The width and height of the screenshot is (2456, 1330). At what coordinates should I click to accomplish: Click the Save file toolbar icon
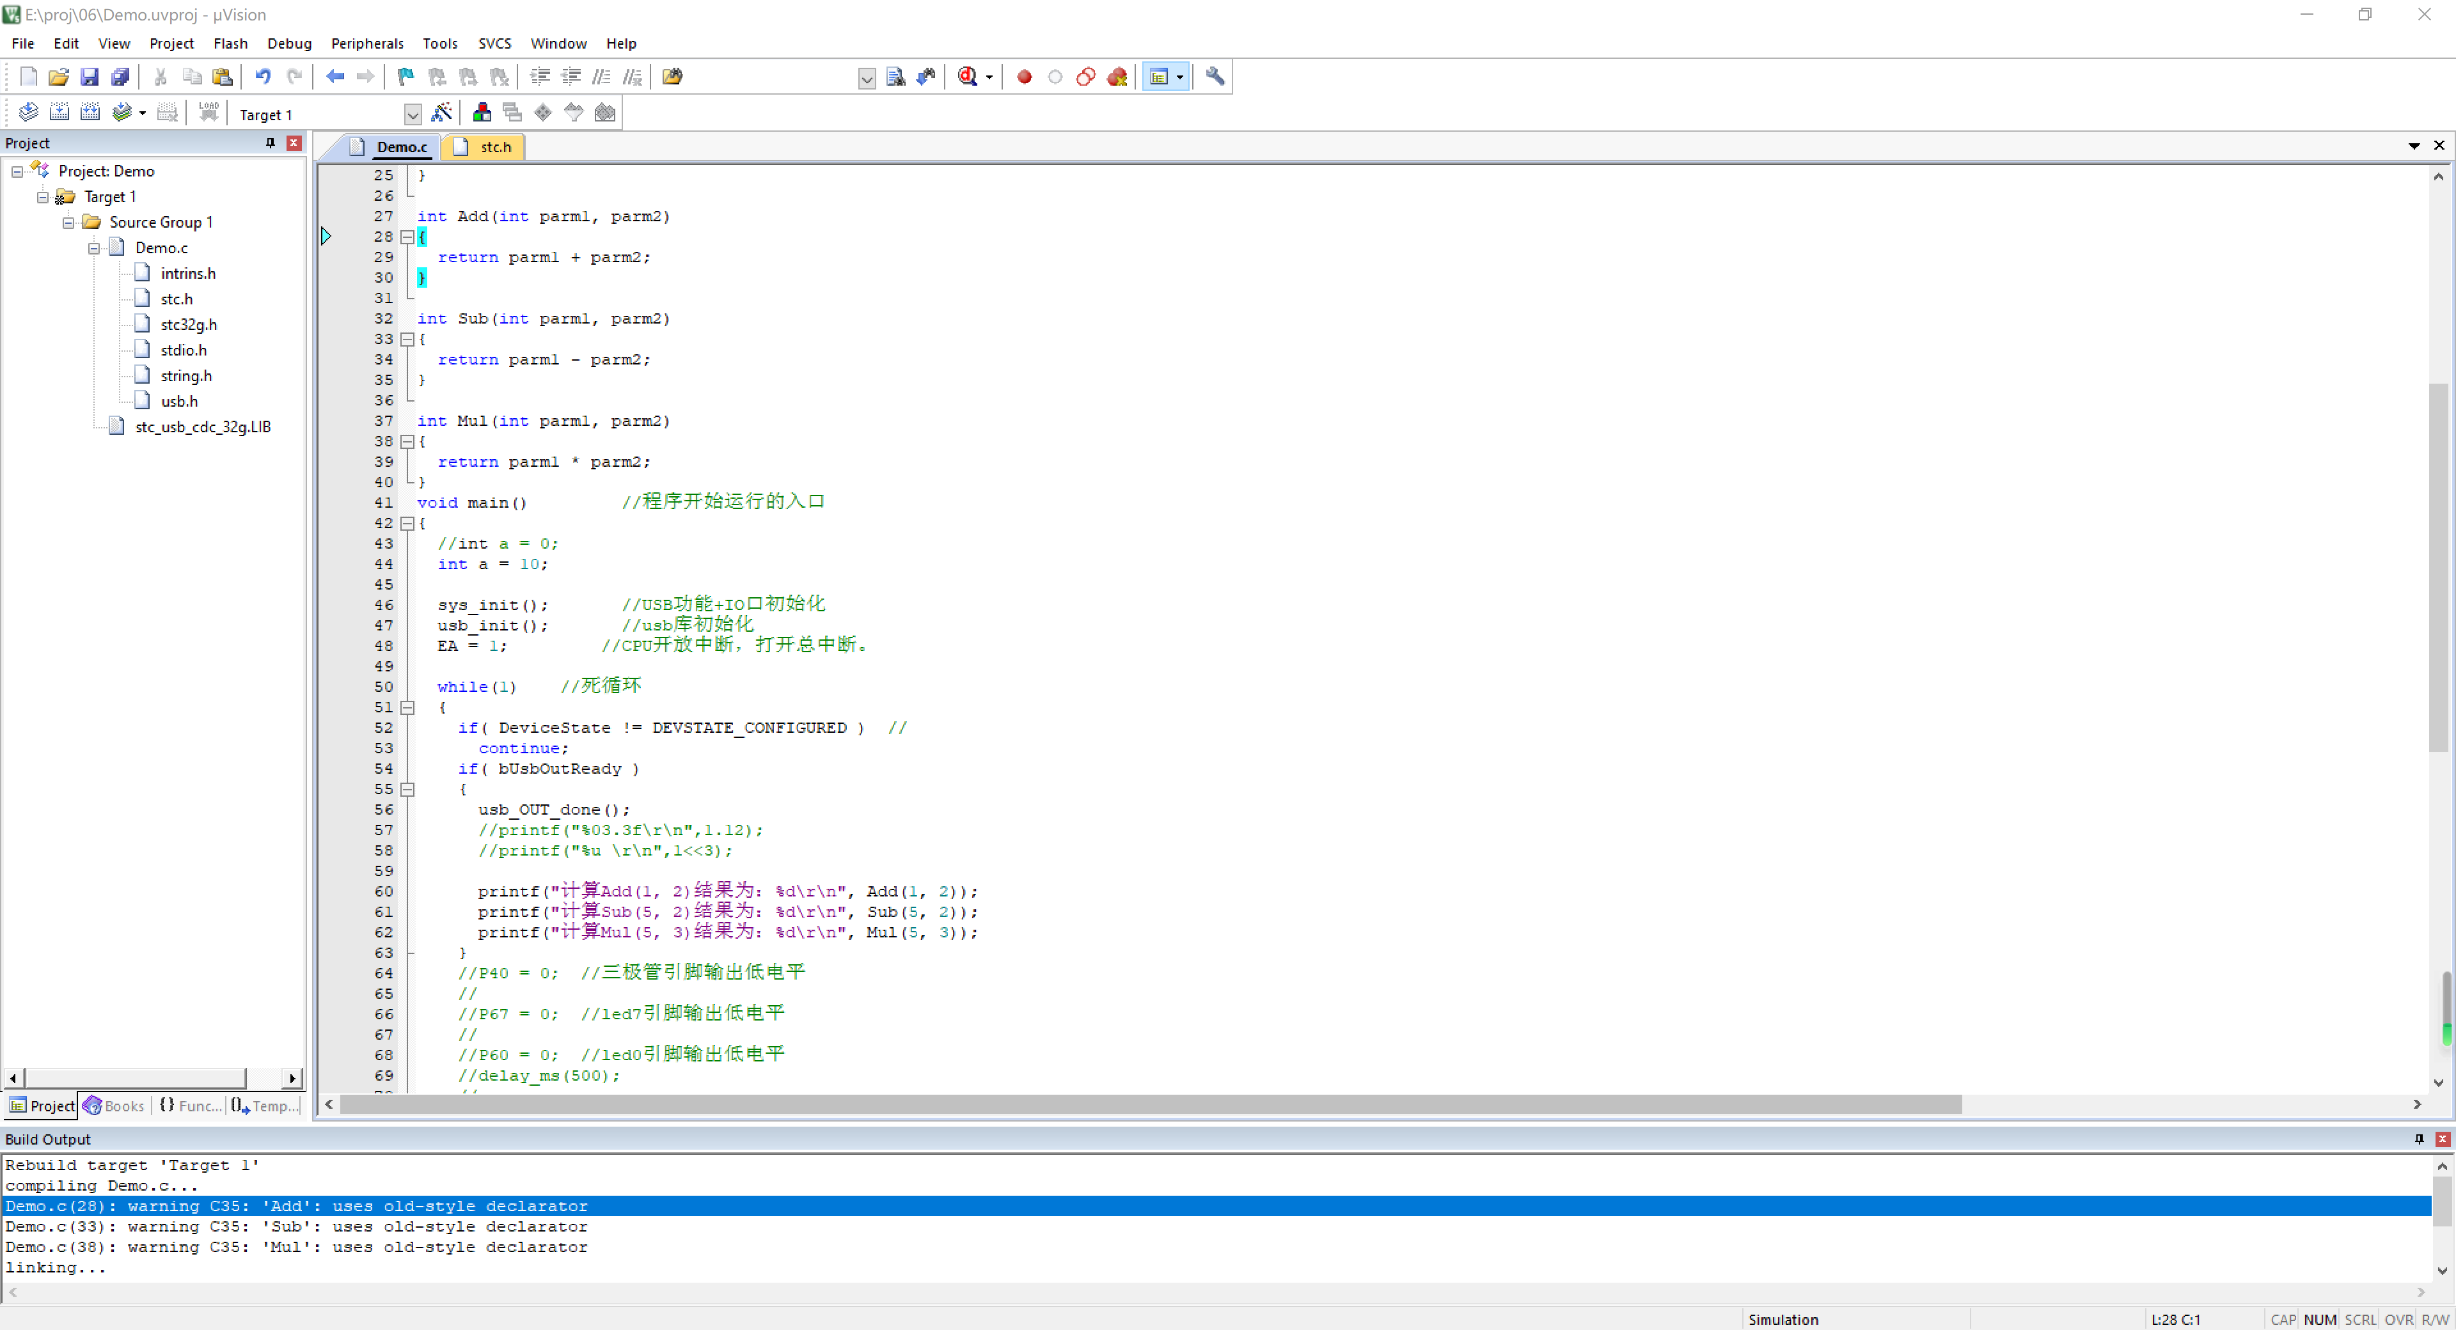click(x=90, y=76)
